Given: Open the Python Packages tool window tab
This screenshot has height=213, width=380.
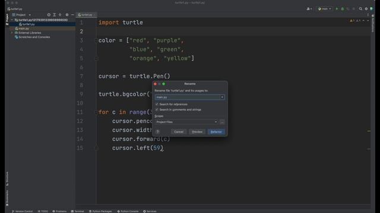Looking at the screenshot, I should click(x=100, y=211).
